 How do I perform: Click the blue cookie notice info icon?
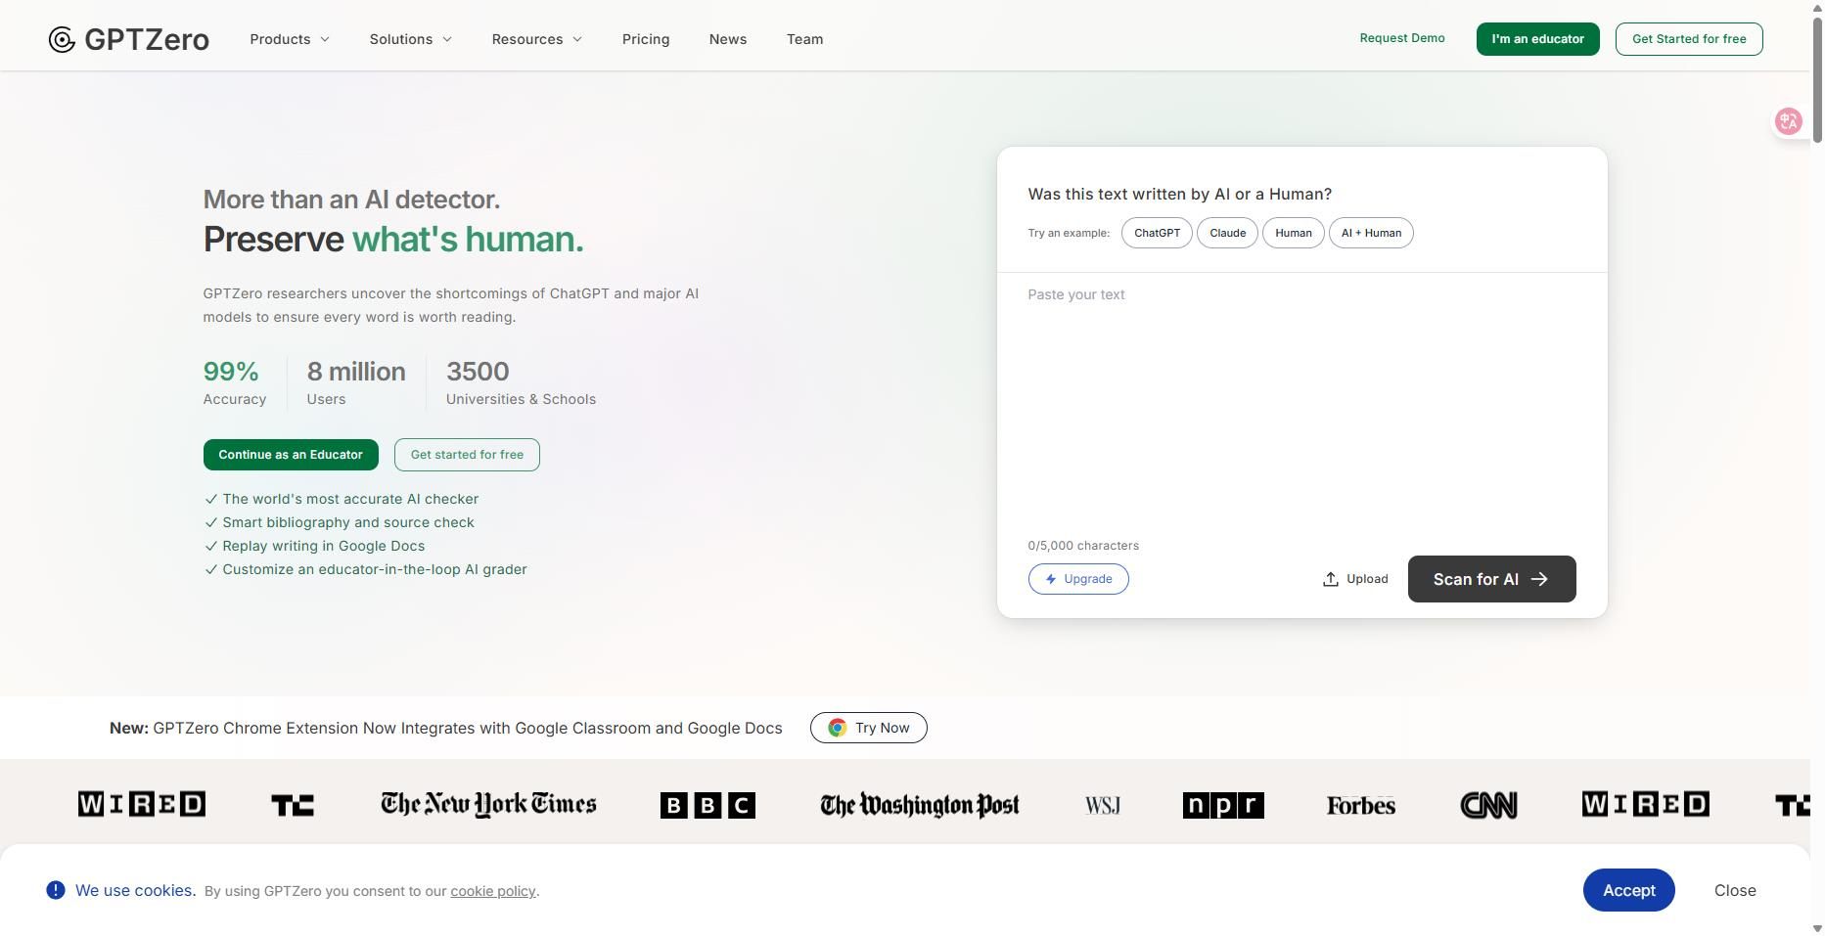click(56, 890)
